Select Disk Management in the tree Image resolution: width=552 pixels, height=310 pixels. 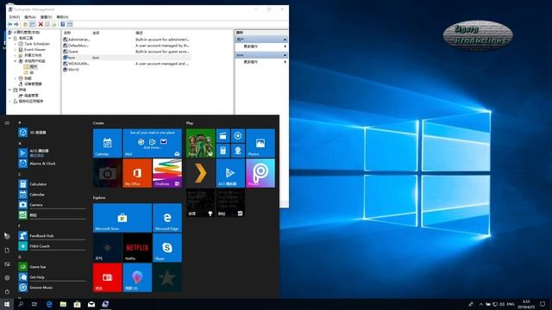click(28, 96)
